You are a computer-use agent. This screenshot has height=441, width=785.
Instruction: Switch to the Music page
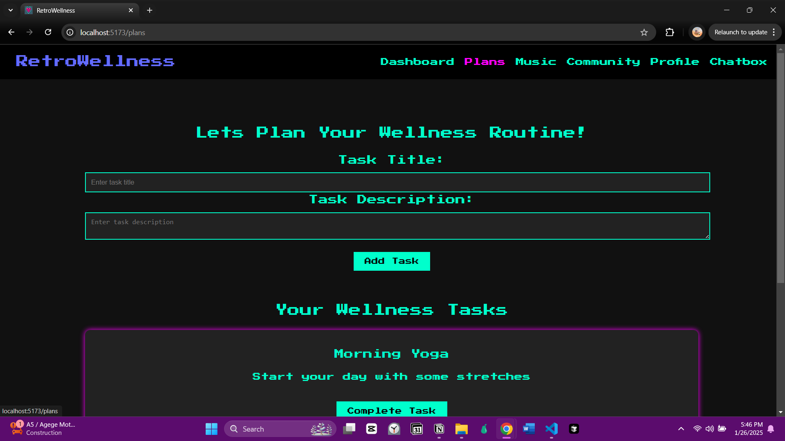click(x=536, y=62)
